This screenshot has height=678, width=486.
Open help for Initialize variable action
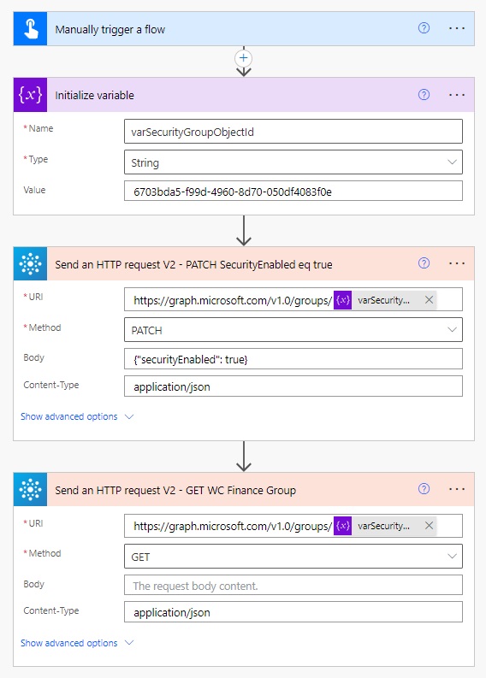click(424, 95)
